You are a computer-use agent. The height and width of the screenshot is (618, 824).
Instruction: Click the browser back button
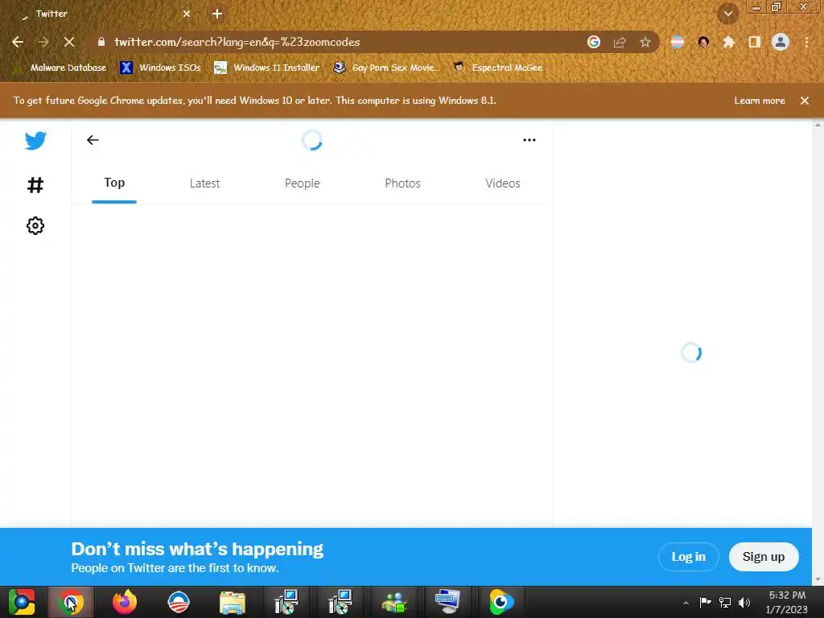point(18,42)
